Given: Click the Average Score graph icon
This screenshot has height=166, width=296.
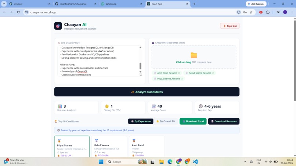Looking at the screenshot, I should 154,106.
